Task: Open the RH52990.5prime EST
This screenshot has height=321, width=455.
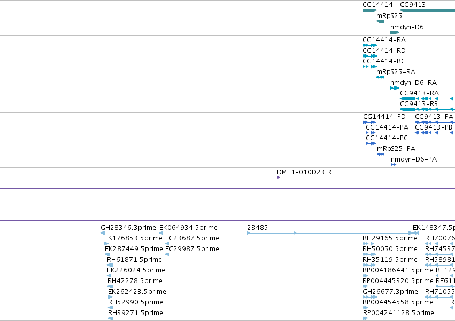Action: pyautogui.click(x=110, y=308)
